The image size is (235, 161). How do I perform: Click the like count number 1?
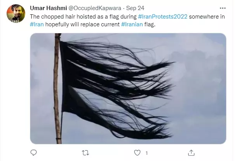point(147,153)
